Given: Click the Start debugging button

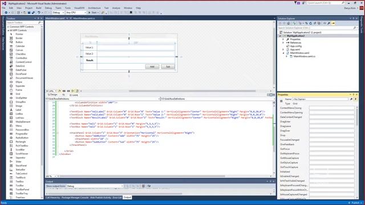Looking at the screenshot, I should [93, 13].
